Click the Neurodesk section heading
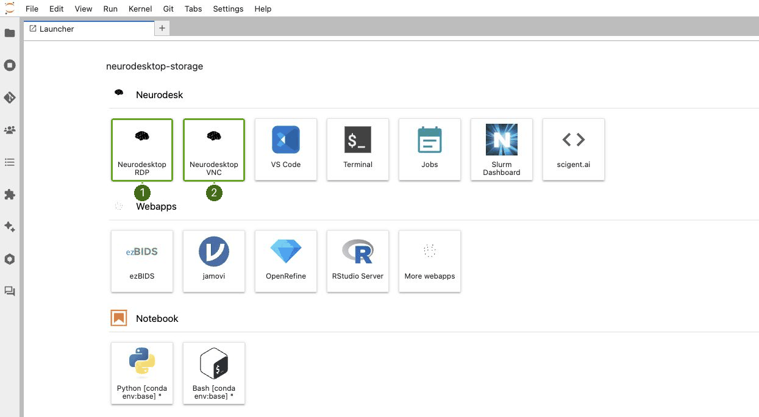The height and width of the screenshot is (417, 759). pos(159,94)
